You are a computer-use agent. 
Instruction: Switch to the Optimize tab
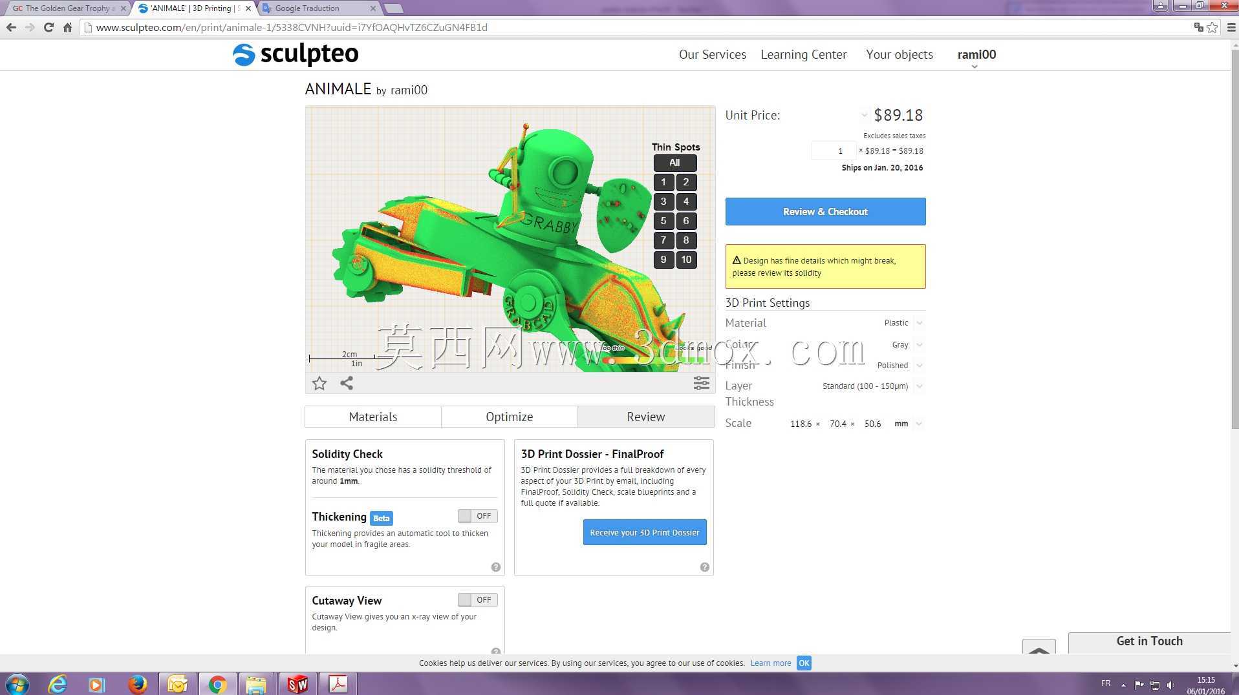tap(510, 417)
